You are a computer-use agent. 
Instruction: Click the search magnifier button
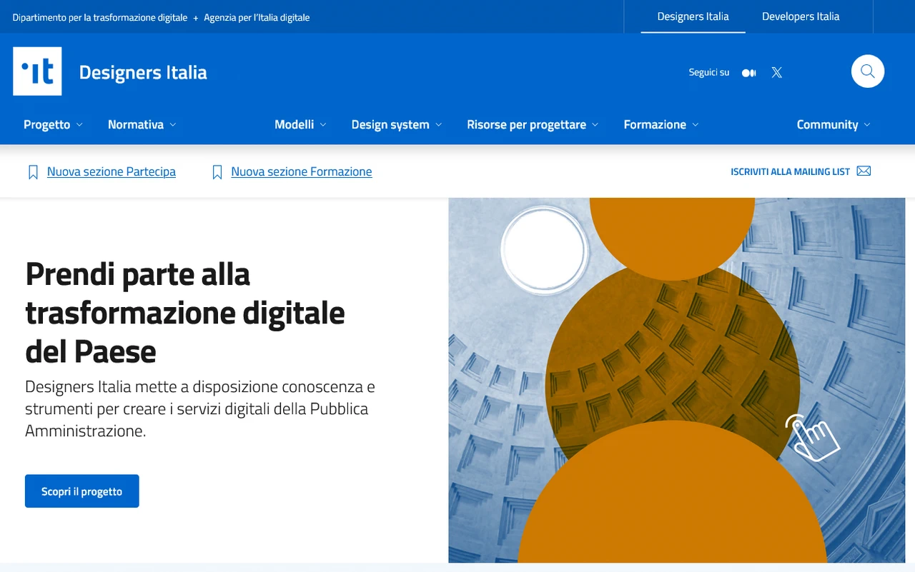(x=868, y=71)
